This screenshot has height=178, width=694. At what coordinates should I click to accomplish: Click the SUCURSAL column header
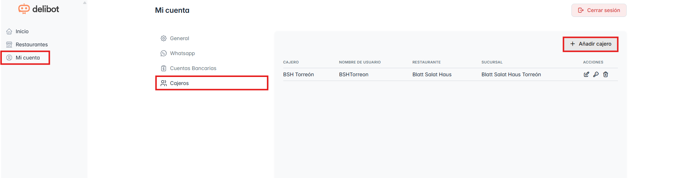tap(492, 62)
